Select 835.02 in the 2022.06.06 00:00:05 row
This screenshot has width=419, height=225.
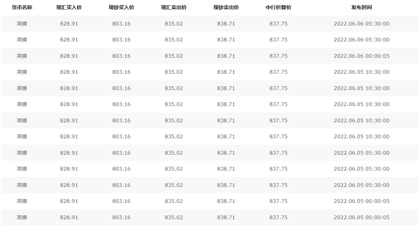[x=174, y=56]
